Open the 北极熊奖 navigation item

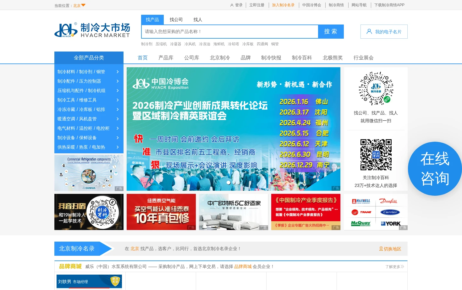tap(333, 58)
